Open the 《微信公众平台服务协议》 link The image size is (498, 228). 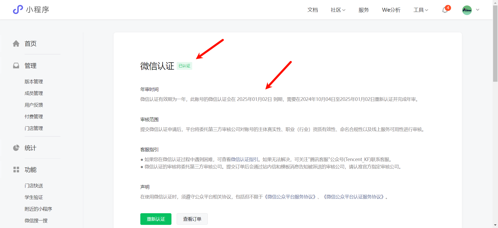point(290,197)
